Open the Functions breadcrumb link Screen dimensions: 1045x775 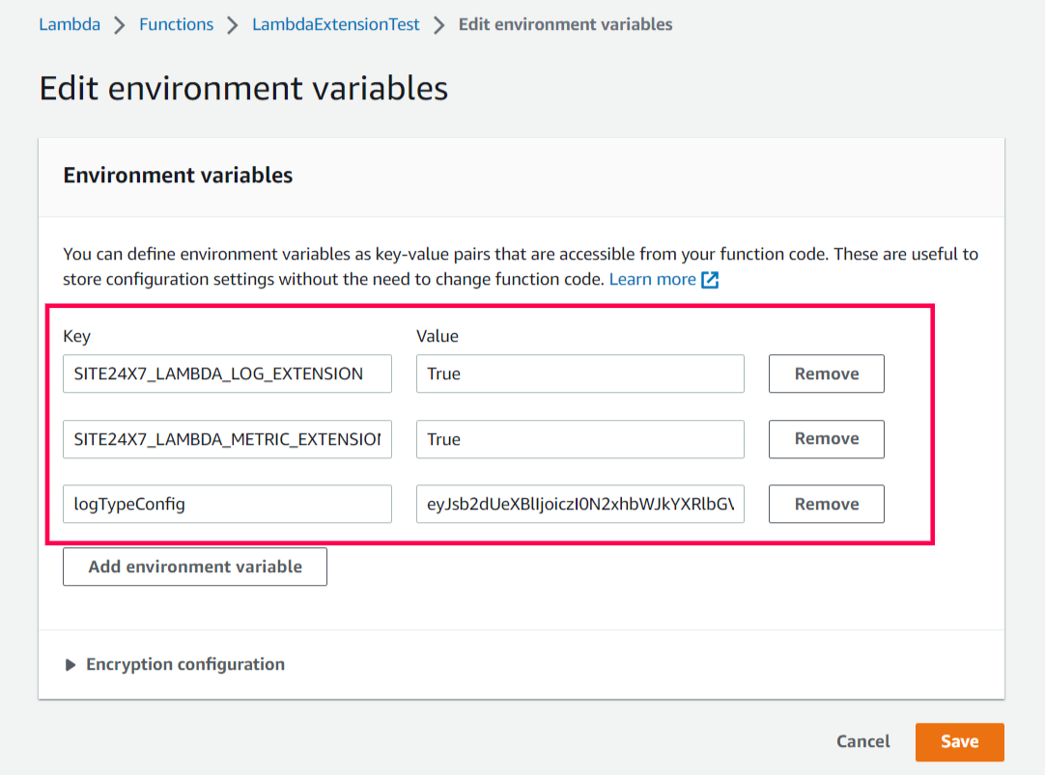(x=176, y=24)
